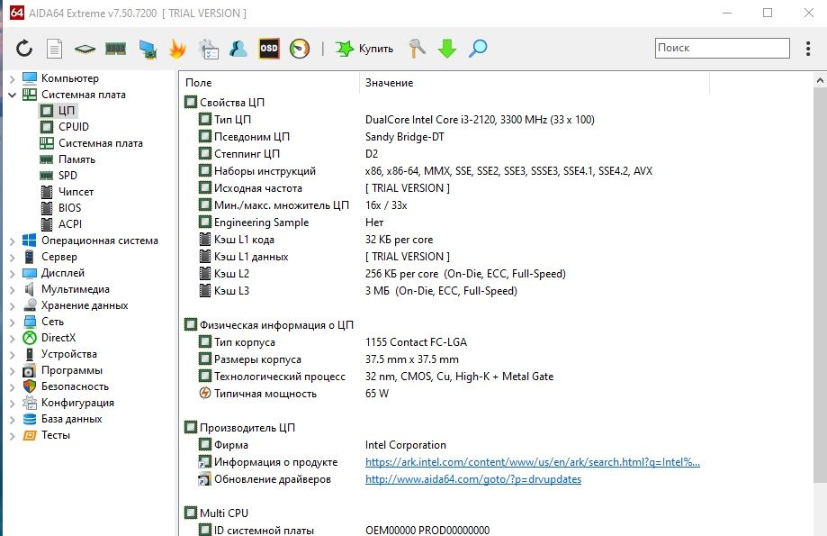Open the sensor gauge icon
Image resolution: width=827 pixels, height=536 pixels.
(x=300, y=49)
